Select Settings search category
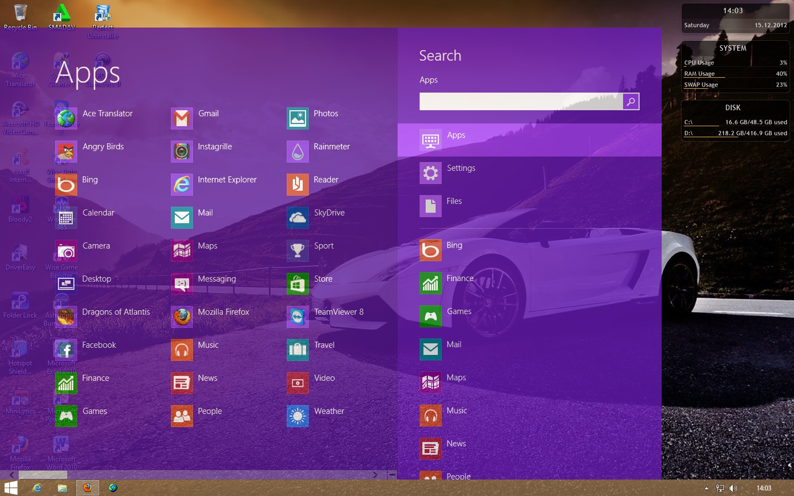The width and height of the screenshot is (794, 496). point(529,173)
